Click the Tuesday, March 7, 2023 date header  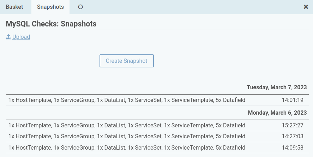point(277,87)
